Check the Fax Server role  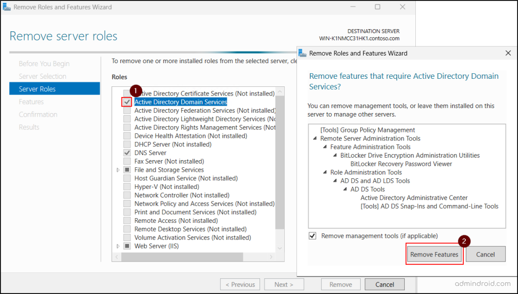tap(126, 161)
